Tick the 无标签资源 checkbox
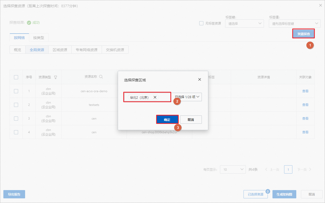The height and width of the screenshot is (203, 325). click(201, 23)
